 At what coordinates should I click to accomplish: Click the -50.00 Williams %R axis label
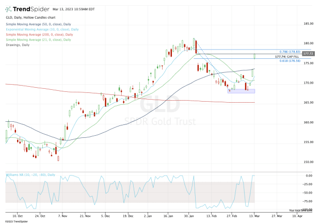pyautogui.click(x=308, y=193)
